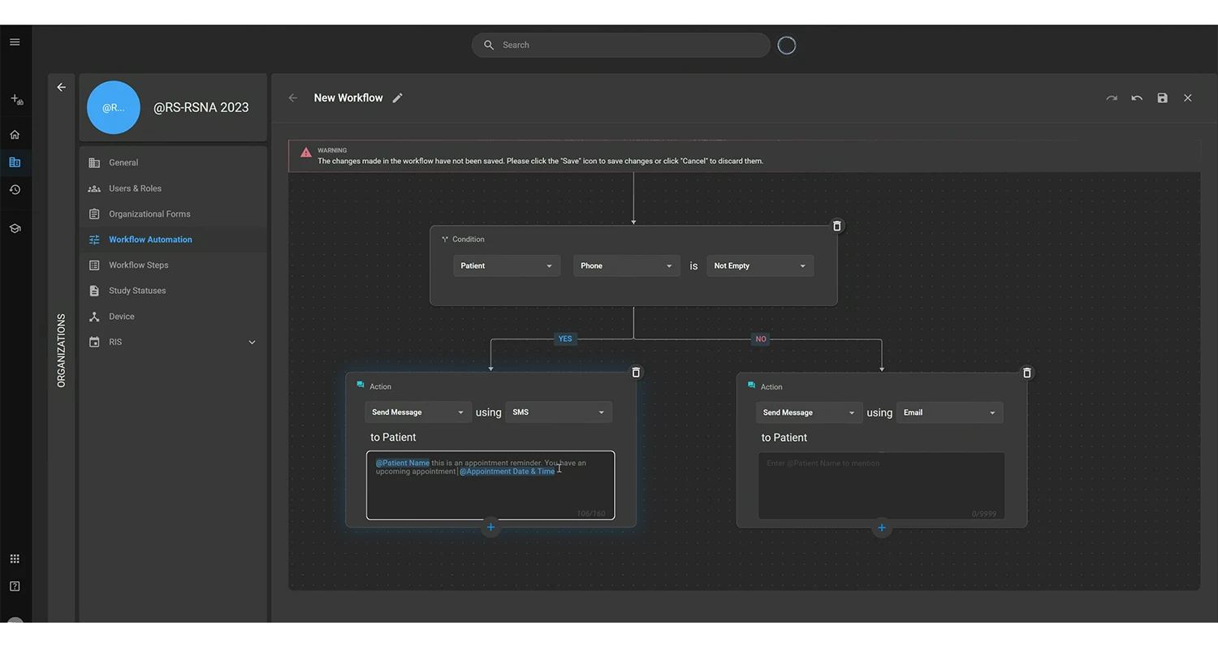Delete the SMS Action card via trash icon
This screenshot has height=647, width=1218.
click(x=636, y=372)
